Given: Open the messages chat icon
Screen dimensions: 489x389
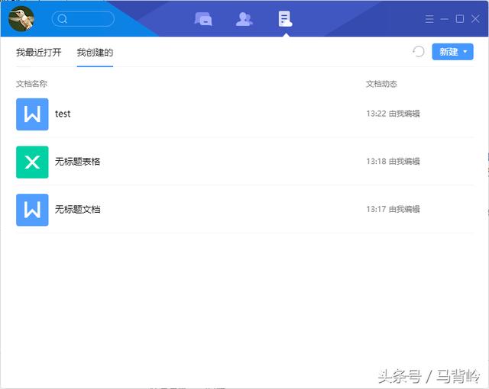Looking at the screenshot, I should [x=203, y=18].
